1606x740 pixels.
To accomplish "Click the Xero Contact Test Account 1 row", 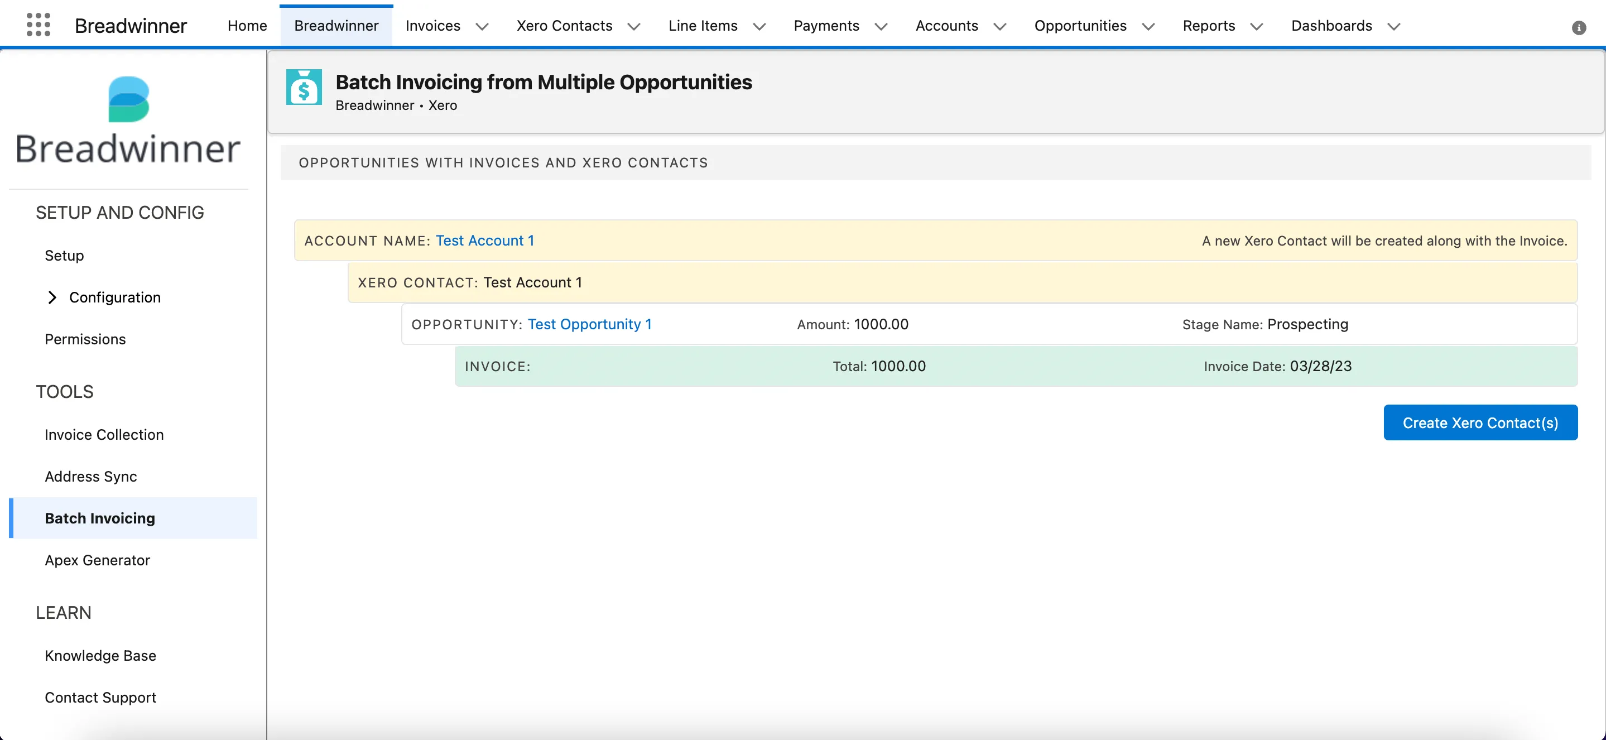I will (x=962, y=282).
